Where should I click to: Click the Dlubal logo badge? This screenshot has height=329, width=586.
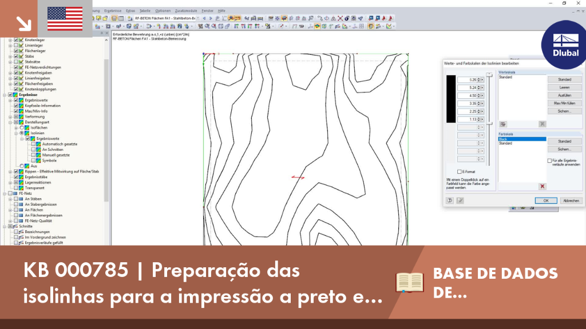(x=565, y=45)
